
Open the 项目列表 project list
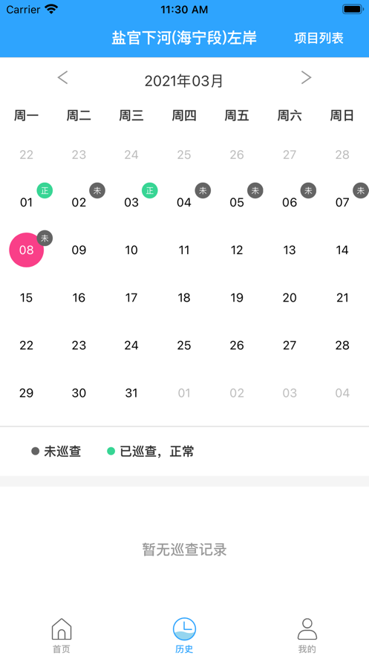[319, 38]
